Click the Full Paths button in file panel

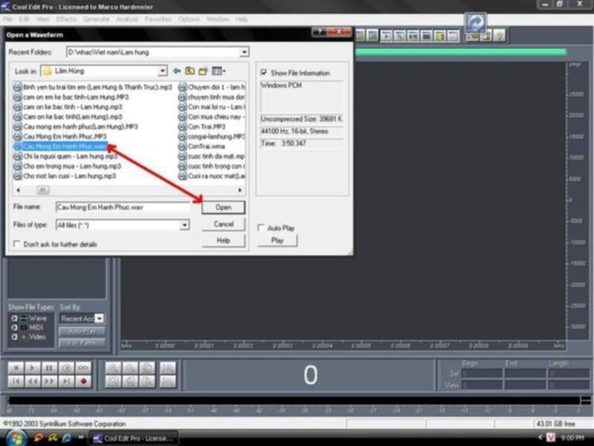(82, 343)
